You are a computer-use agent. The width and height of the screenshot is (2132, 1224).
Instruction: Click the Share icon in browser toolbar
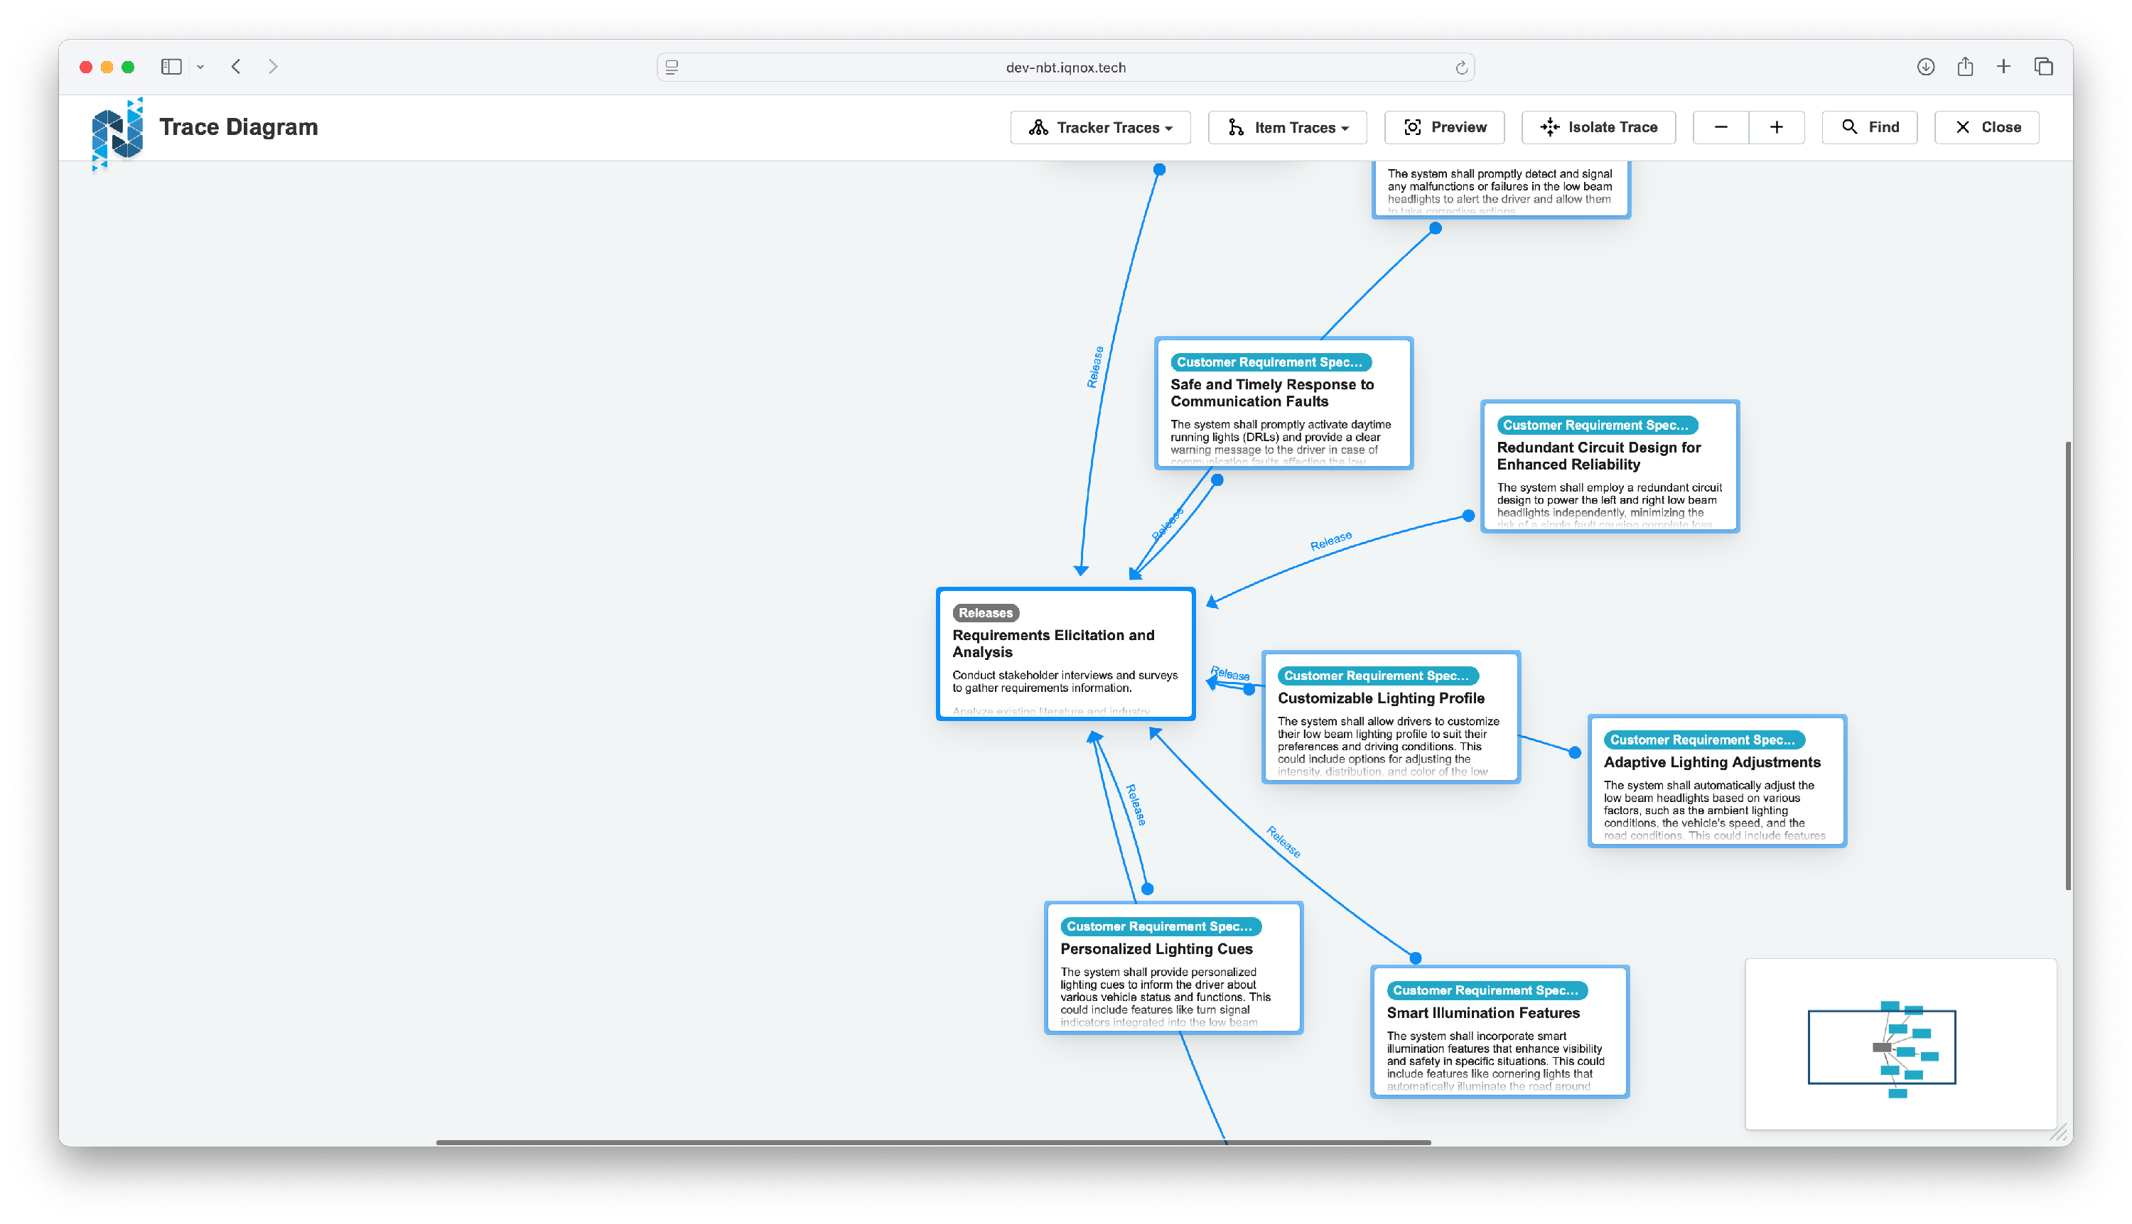point(1964,66)
